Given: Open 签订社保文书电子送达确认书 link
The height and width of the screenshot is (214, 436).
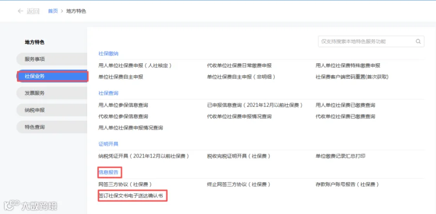Looking at the screenshot, I should [x=133, y=196].
